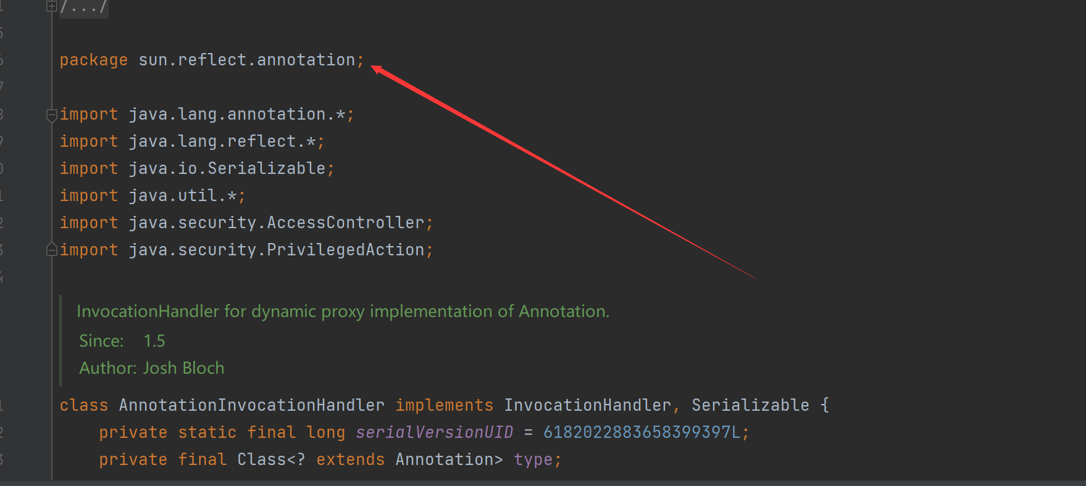This screenshot has width=1086, height=486.
Task: Click the java.lang.annotation.* import
Action: click(237, 114)
